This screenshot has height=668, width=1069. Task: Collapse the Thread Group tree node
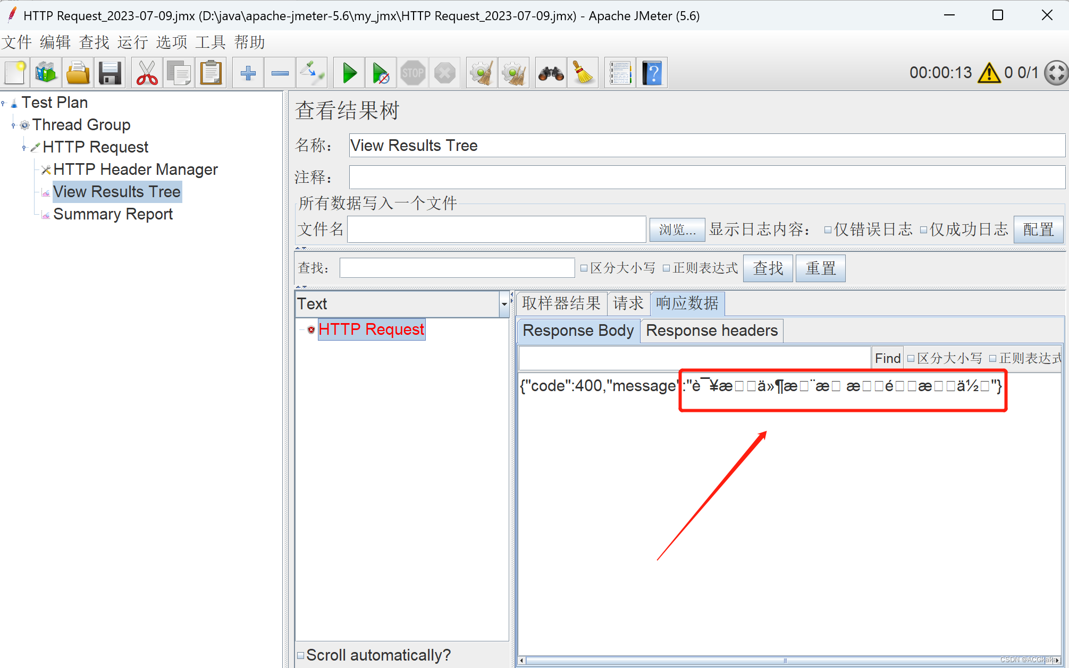(x=14, y=125)
